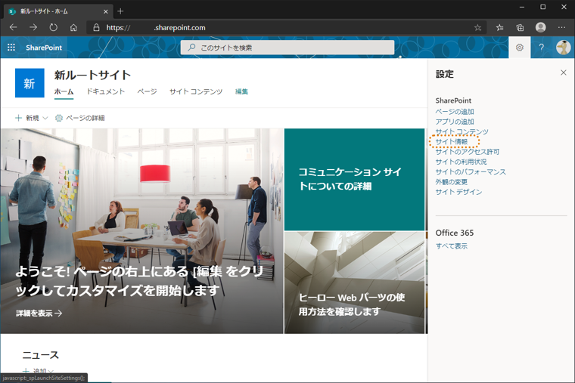
Task: Go back with the browser back arrow
Action: (x=13, y=27)
